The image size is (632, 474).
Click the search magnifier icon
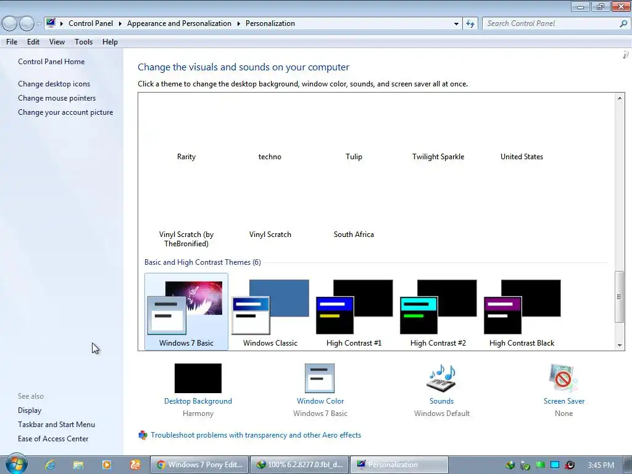click(x=623, y=24)
